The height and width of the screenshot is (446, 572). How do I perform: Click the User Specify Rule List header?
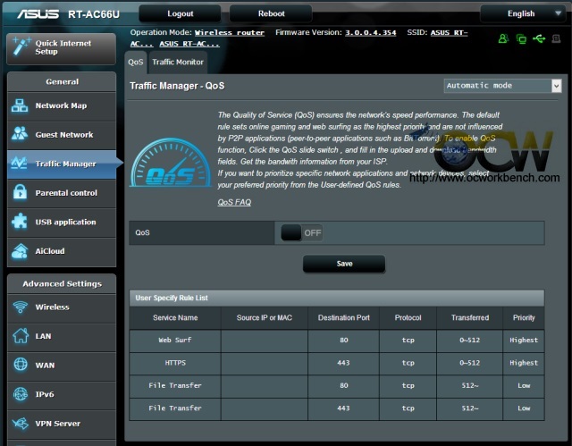coord(337,298)
